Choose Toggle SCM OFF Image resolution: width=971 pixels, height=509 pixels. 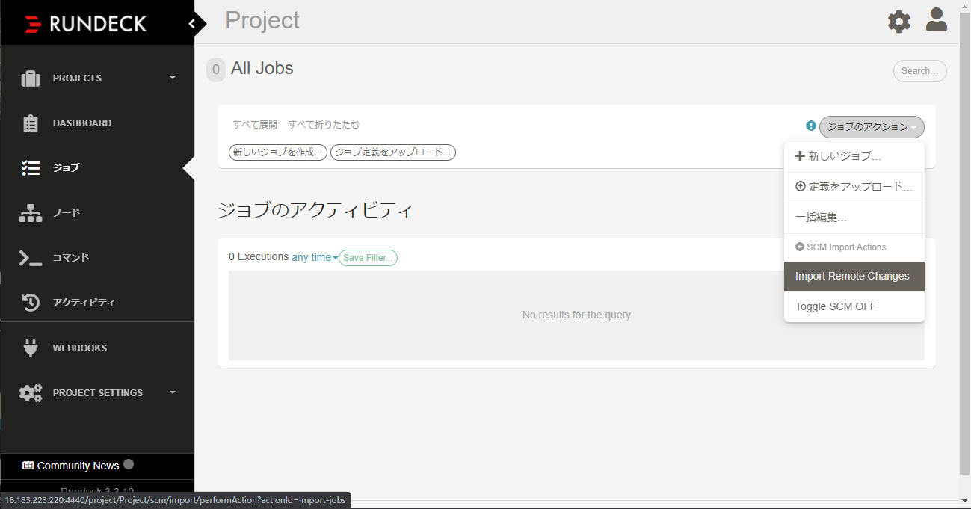(854, 306)
